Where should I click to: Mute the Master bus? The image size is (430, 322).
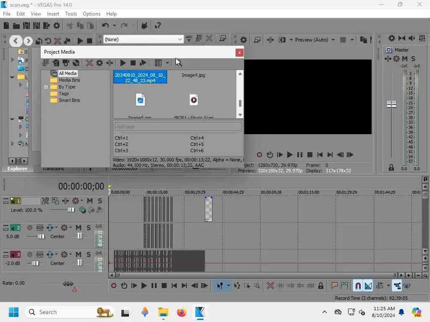[405, 59]
